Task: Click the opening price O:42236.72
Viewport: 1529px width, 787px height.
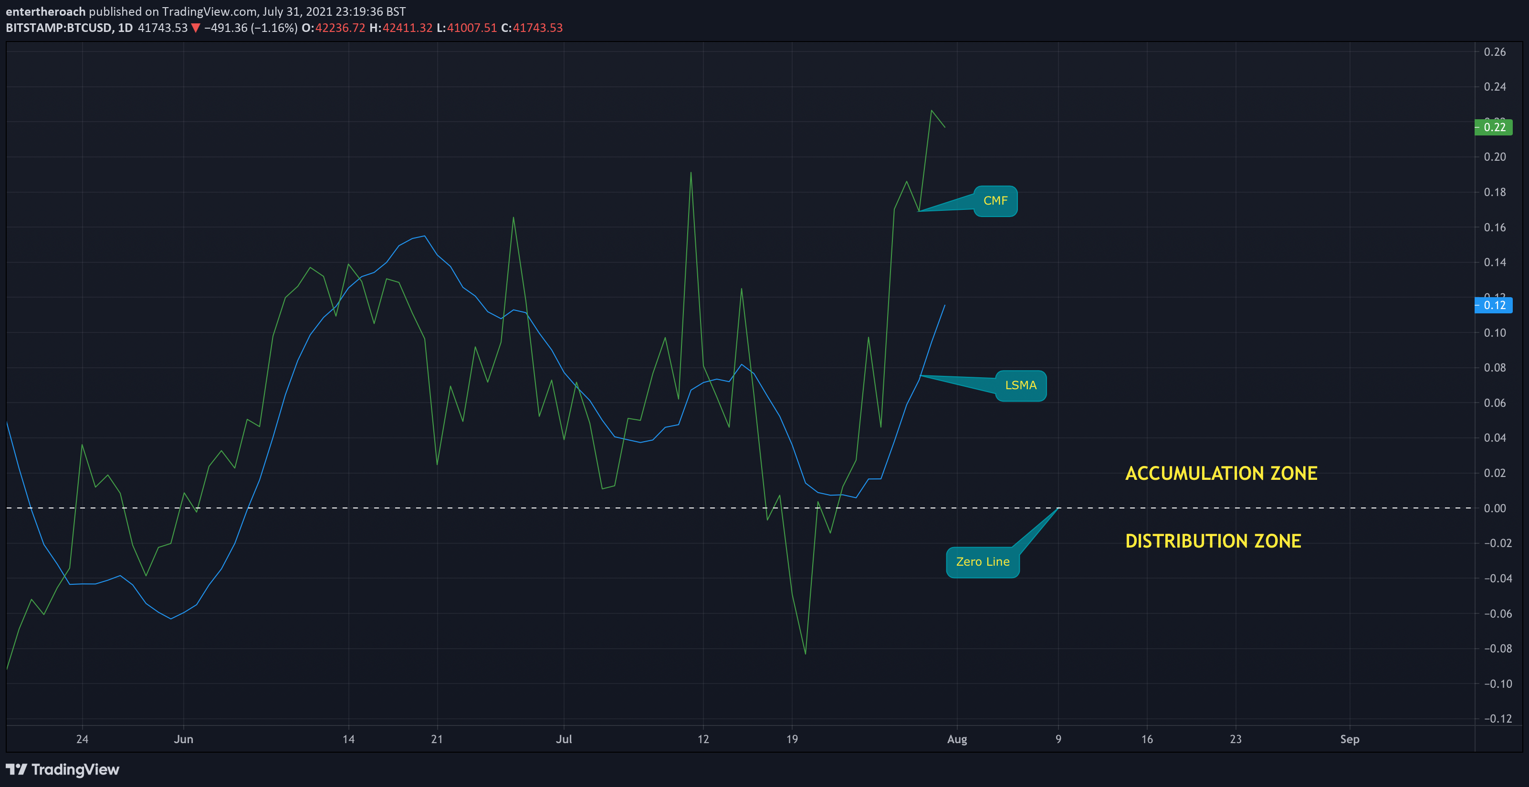Action: click(x=333, y=28)
